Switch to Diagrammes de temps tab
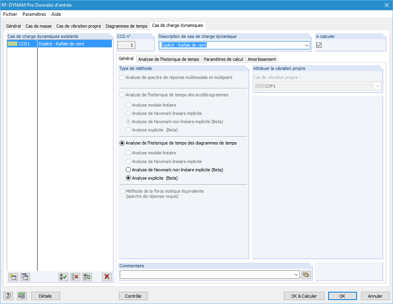The height and width of the screenshot is (304, 393). tap(127, 26)
